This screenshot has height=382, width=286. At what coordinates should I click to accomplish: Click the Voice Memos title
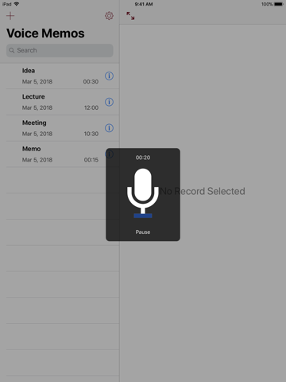tap(45, 33)
